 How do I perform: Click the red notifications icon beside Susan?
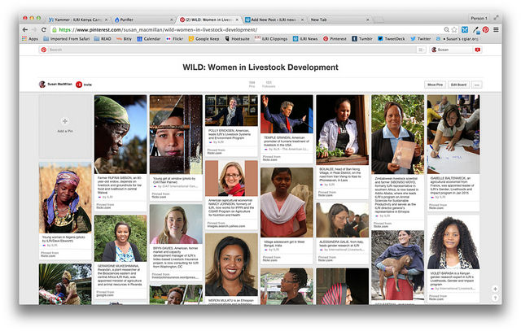pyautogui.click(x=478, y=50)
